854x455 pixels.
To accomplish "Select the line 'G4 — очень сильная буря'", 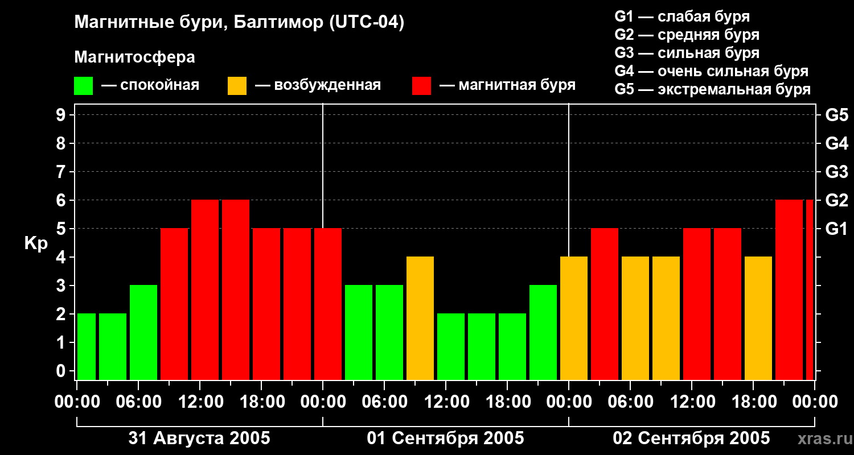I will coord(711,71).
